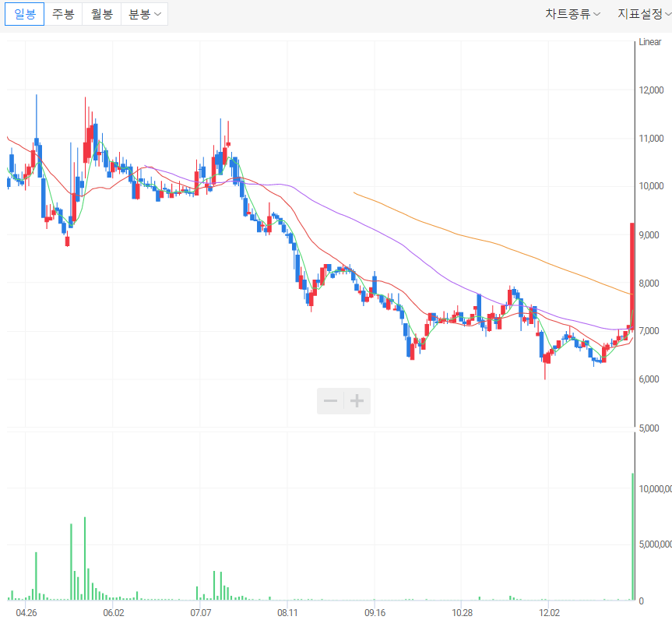Switch to the 주봉 weekly chart tab
Screen dimensions: 672x620
(x=63, y=14)
